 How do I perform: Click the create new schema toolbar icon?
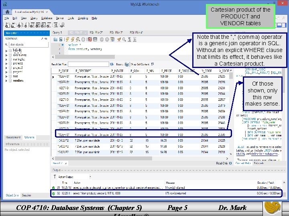coord(27,25)
